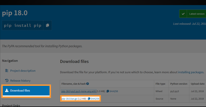Screen dimensions: 206x107
Task: Click the Python version column header
Action: (179, 84)
